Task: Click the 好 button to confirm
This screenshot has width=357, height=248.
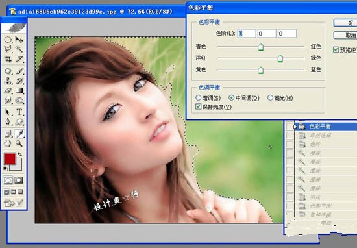Action: coord(345,23)
